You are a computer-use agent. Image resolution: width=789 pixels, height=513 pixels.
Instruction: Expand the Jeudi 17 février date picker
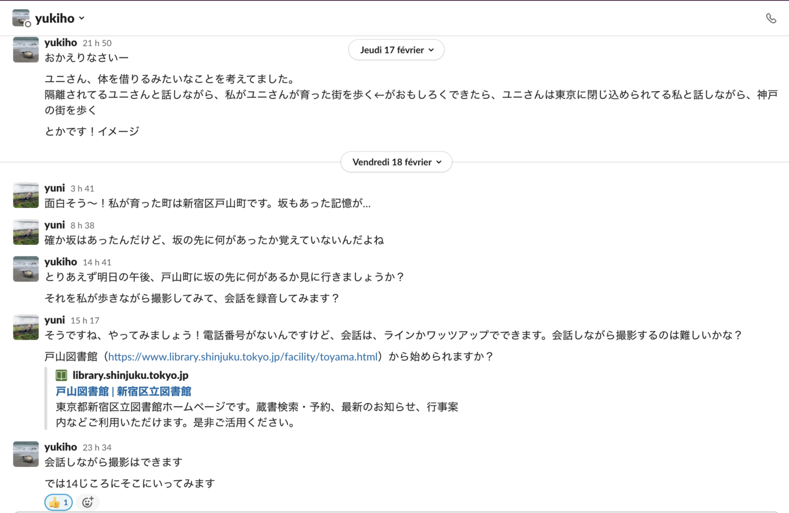pyautogui.click(x=396, y=50)
